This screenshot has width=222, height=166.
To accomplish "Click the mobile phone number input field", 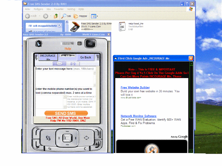I will [x=49, y=102].
